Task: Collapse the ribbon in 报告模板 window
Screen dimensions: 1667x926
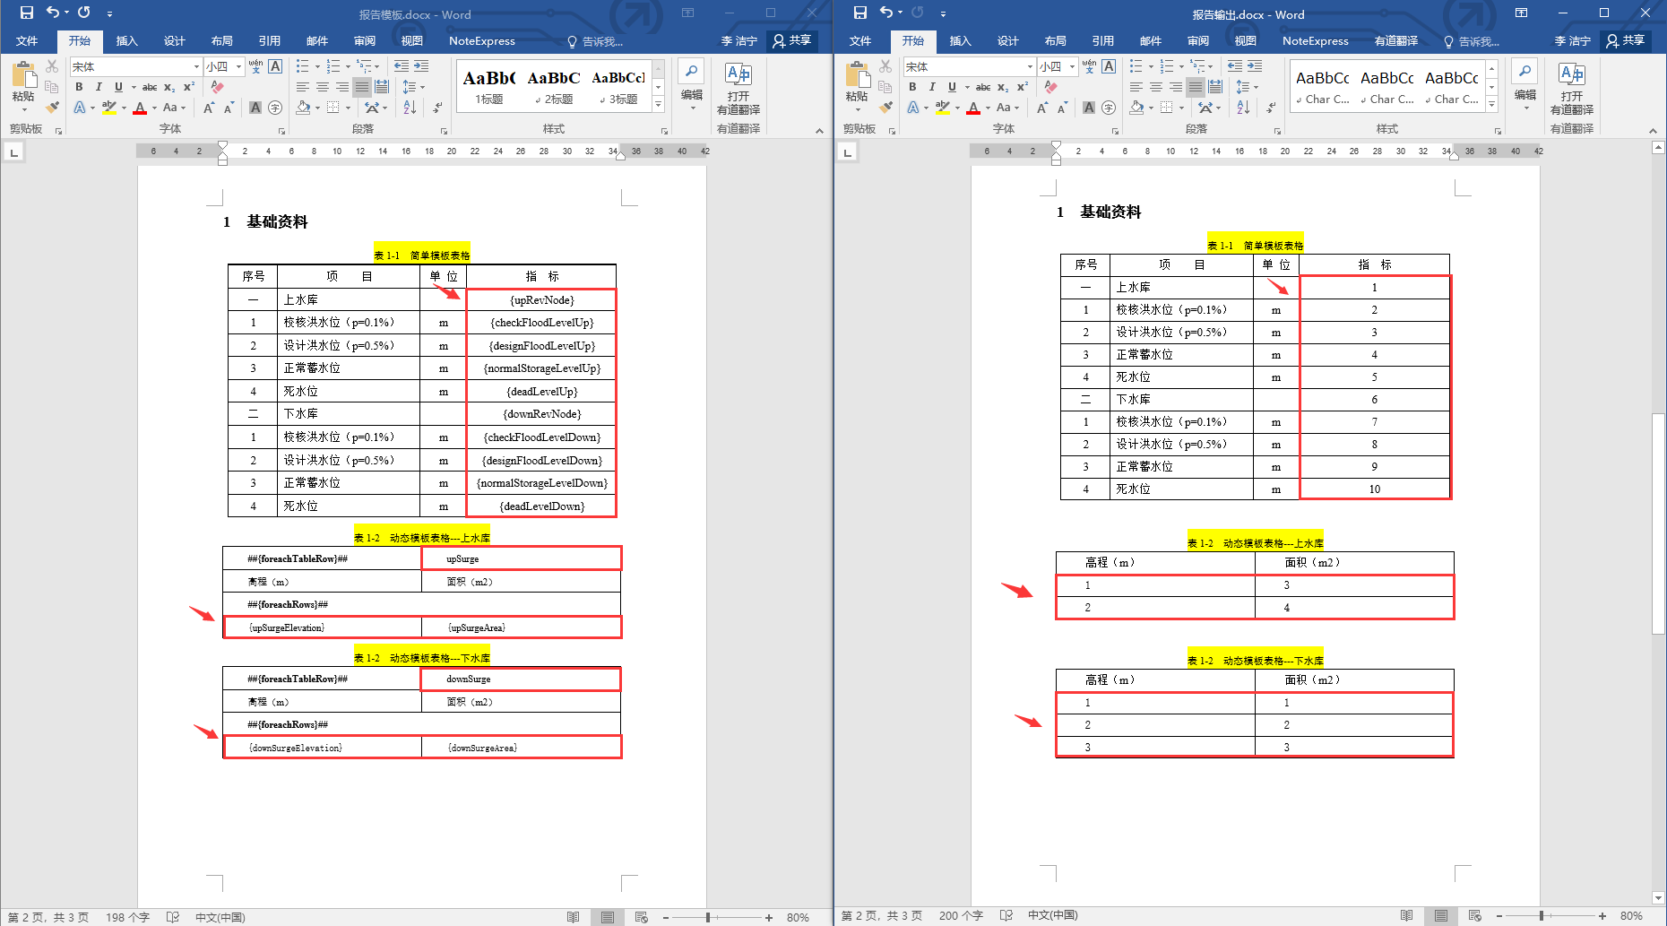Action: [x=819, y=131]
